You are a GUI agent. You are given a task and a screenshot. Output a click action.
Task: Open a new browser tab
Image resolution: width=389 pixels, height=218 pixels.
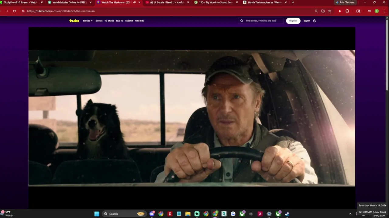[x=293, y=2]
